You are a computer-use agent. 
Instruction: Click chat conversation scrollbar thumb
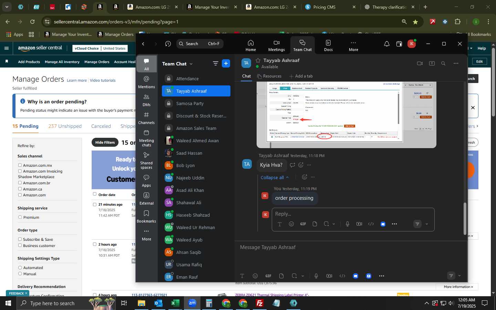(x=465, y=219)
